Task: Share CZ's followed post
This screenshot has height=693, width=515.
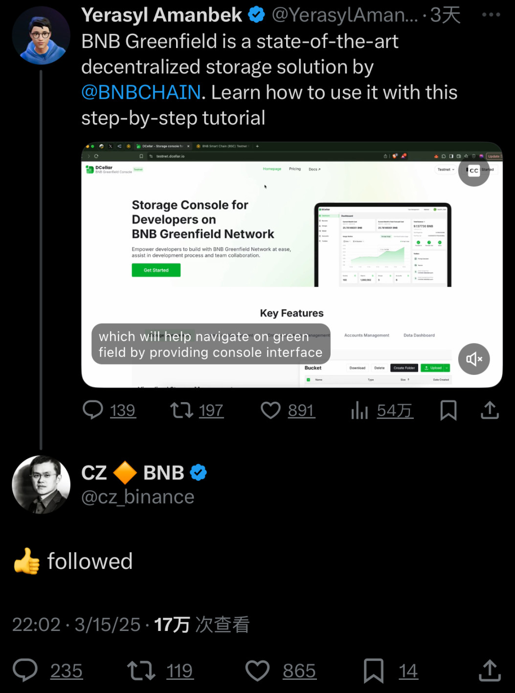Action: pyautogui.click(x=490, y=671)
